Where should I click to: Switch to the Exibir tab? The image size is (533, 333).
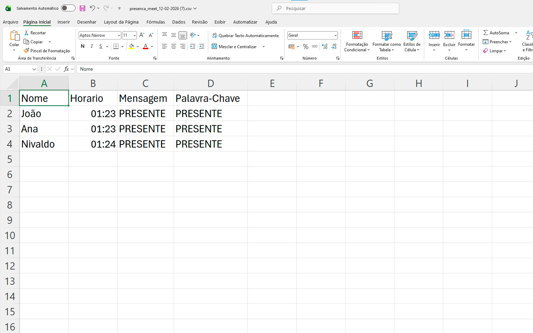(x=220, y=22)
